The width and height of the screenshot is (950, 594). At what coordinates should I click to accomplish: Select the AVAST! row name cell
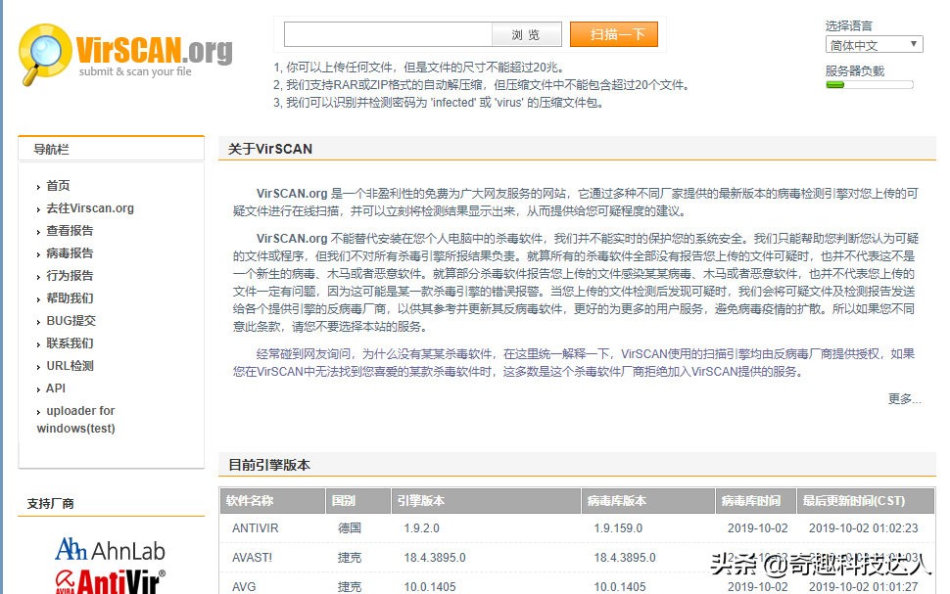click(x=252, y=558)
